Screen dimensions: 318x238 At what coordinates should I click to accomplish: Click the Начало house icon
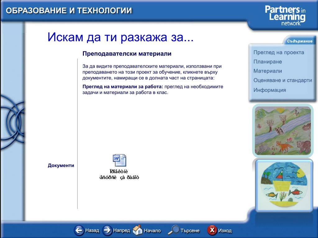[x=138, y=230]
